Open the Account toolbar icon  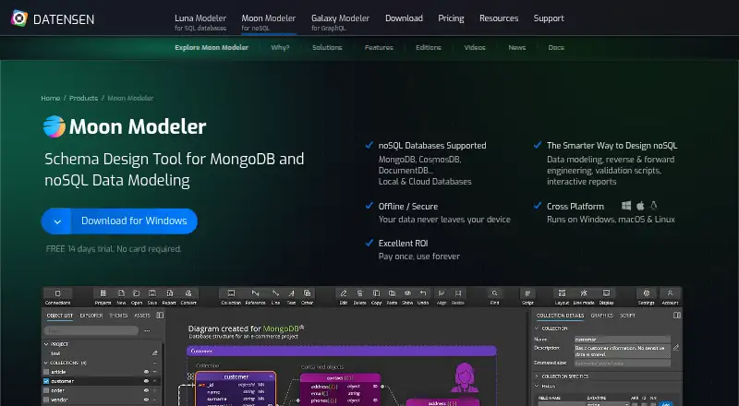(670, 293)
